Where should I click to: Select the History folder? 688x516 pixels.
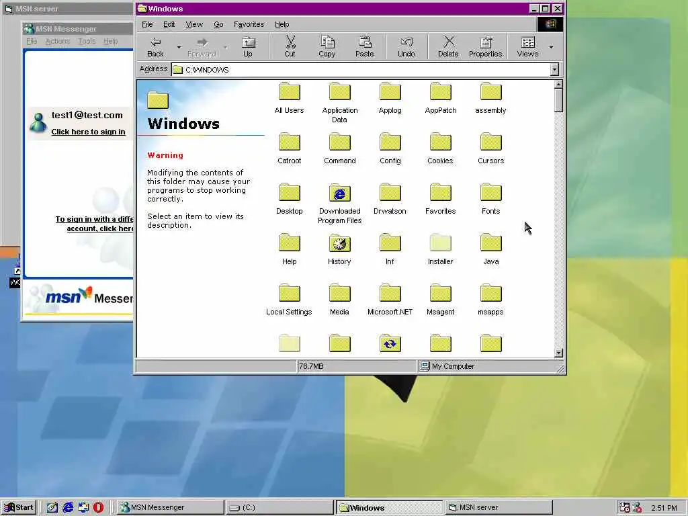pyautogui.click(x=339, y=250)
